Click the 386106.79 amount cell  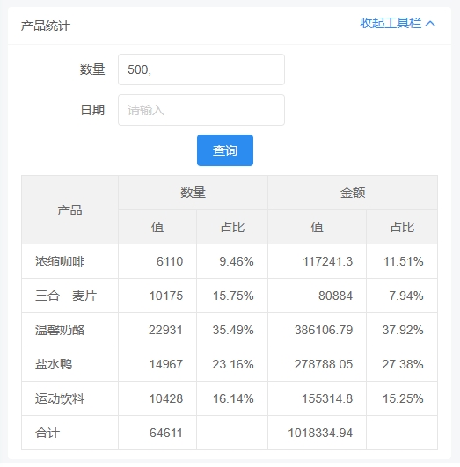click(317, 330)
